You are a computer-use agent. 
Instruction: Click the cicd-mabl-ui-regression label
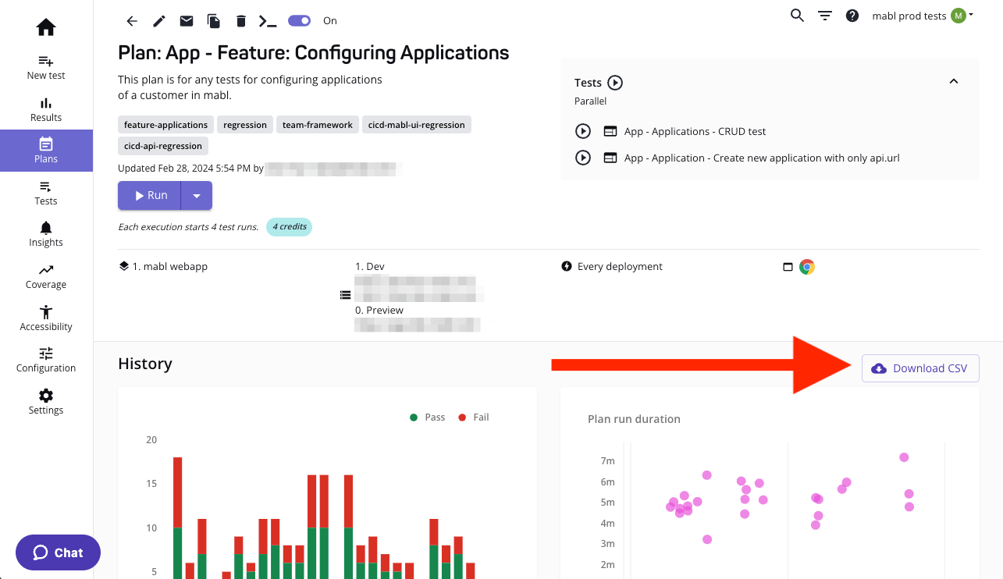[417, 125]
